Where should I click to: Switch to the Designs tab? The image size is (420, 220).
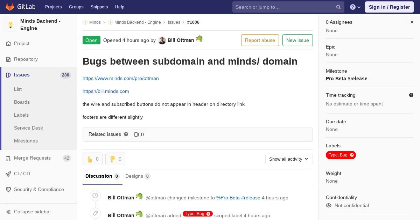click(x=138, y=176)
